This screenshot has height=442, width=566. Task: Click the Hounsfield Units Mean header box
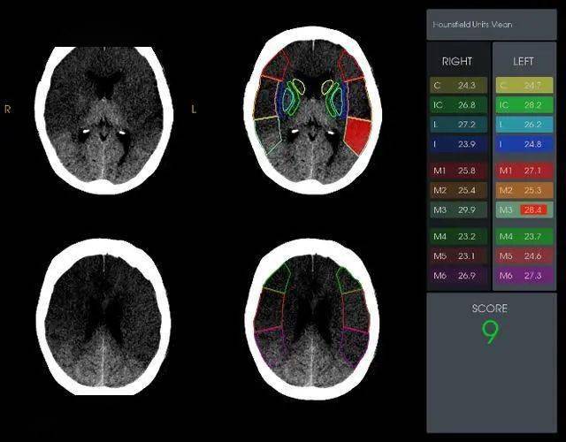493,24
